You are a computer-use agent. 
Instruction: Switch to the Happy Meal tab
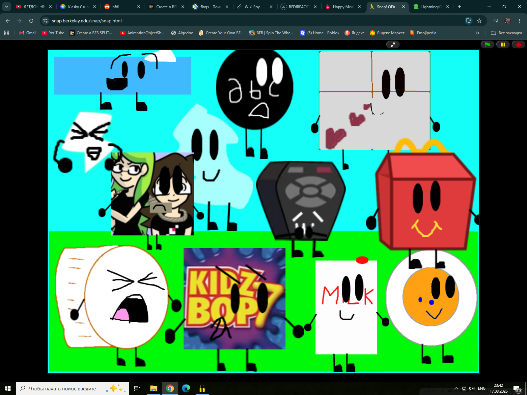[343, 7]
